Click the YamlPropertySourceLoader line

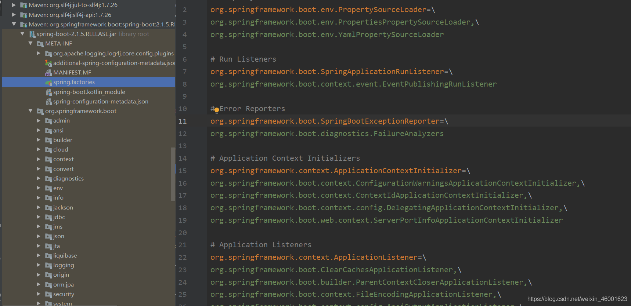coord(327,34)
